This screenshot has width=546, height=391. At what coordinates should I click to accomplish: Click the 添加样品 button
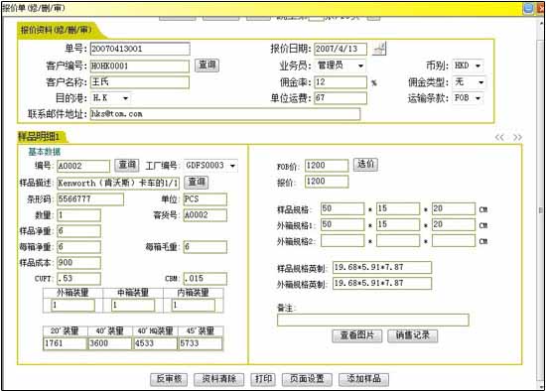[x=364, y=379]
